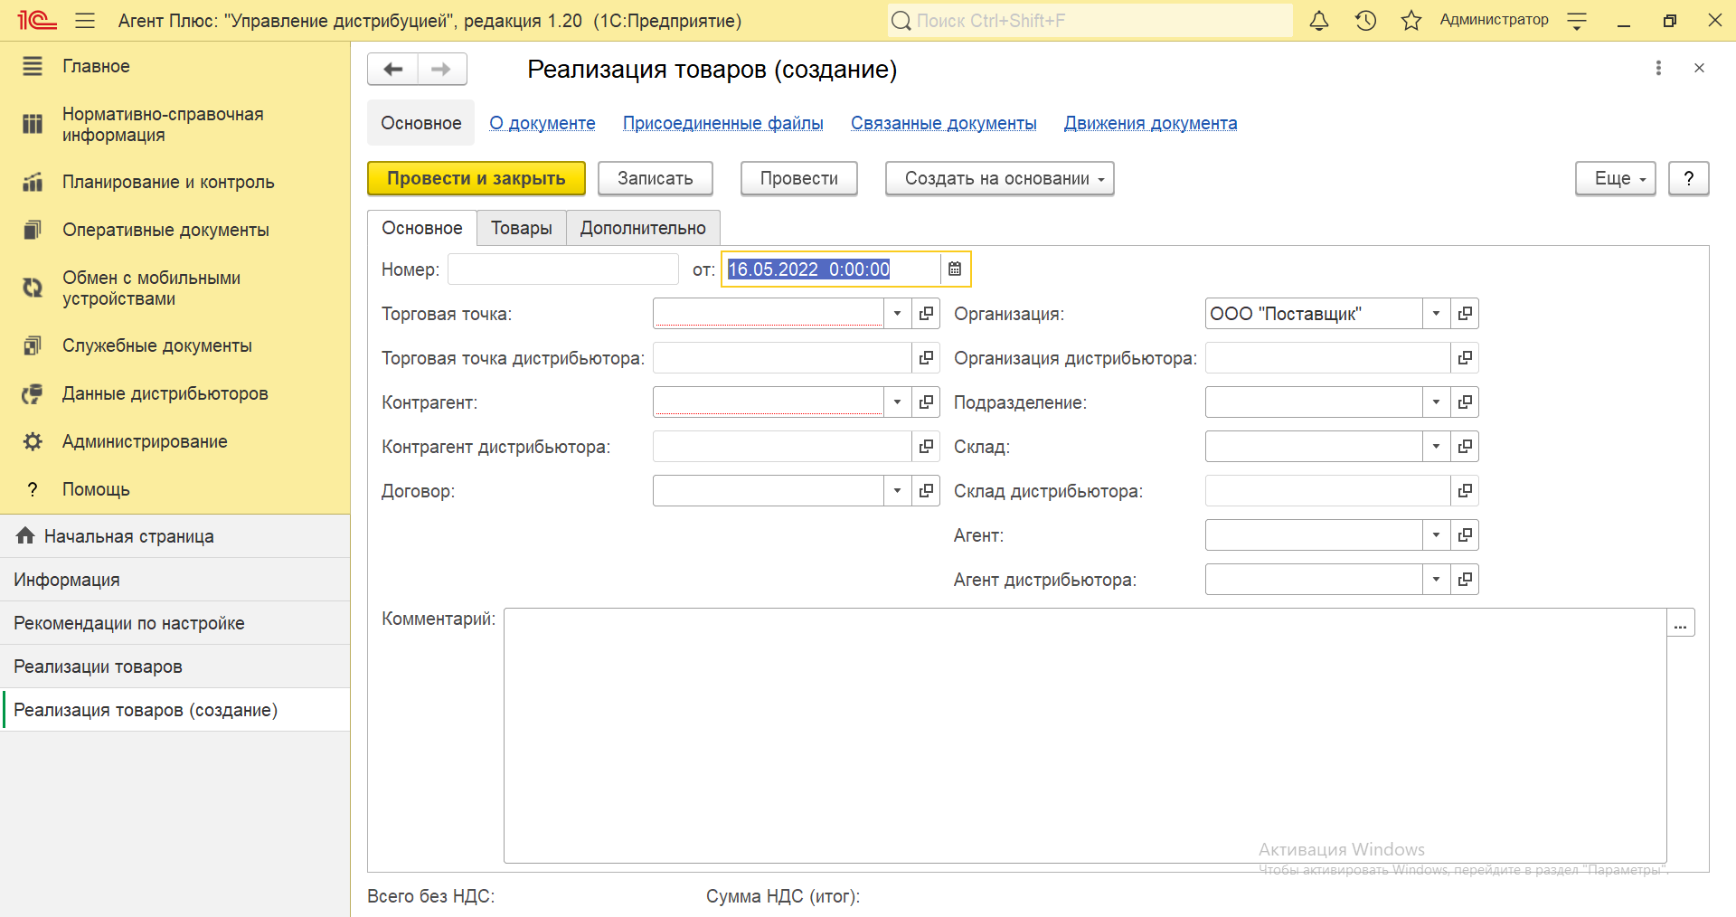Open Контрагент дистрибьютора record icon
1736x917 pixels.
(x=926, y=447)
